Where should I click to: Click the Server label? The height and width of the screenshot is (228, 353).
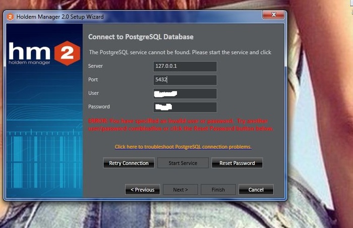(95, 66)
